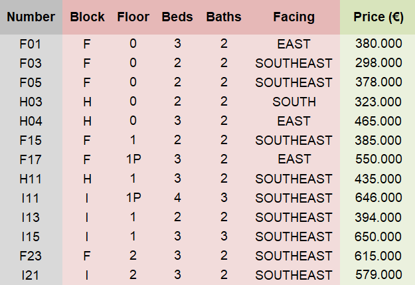Click the F23 number cell
415x285 pixels.
(x=31, y=256)
